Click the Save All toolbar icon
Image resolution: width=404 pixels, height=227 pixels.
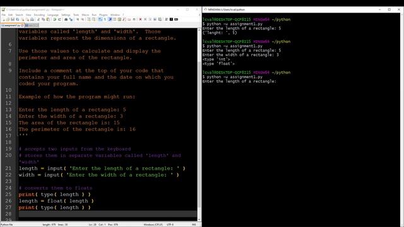pyautogui.click(x=18, y=20)
